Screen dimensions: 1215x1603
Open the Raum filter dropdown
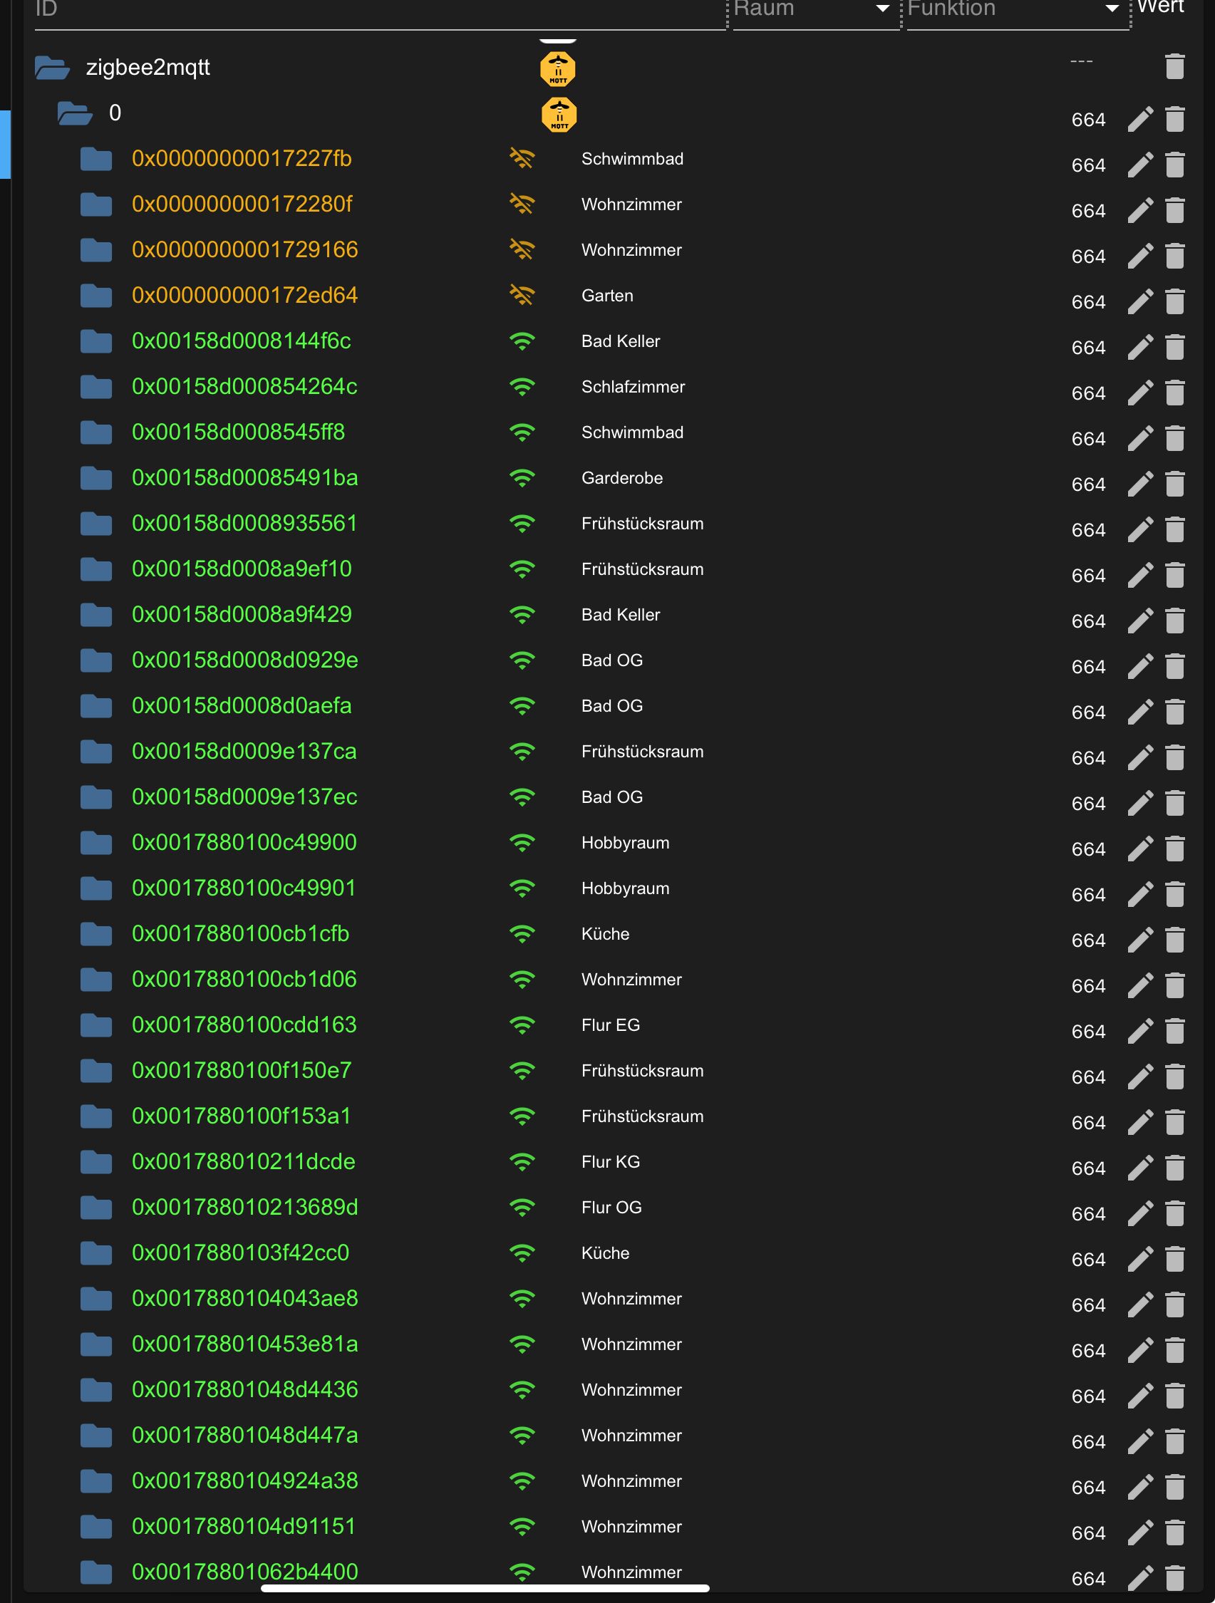(x=882, y=9)
